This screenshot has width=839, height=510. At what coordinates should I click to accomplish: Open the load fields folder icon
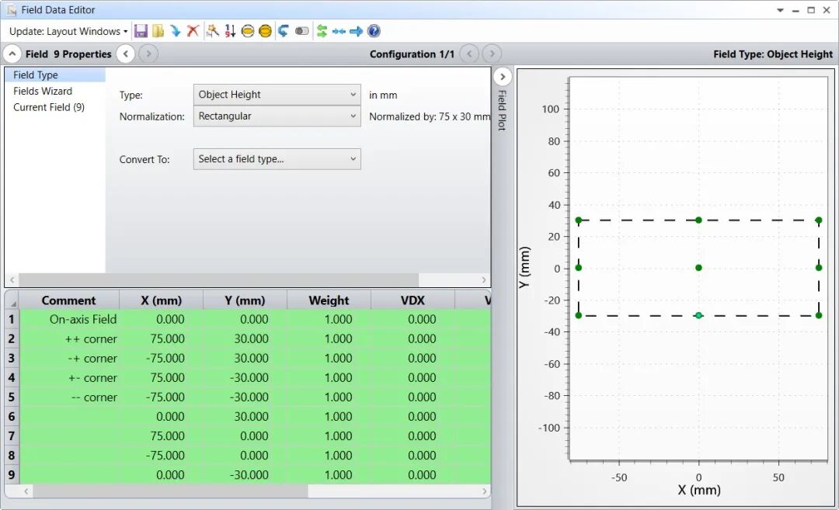click(158, 31)
